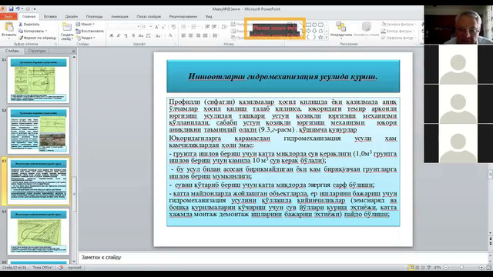Open the Copy (Копировать) dropdown arrow
This screenshot has height=277, width=493.
46,31
